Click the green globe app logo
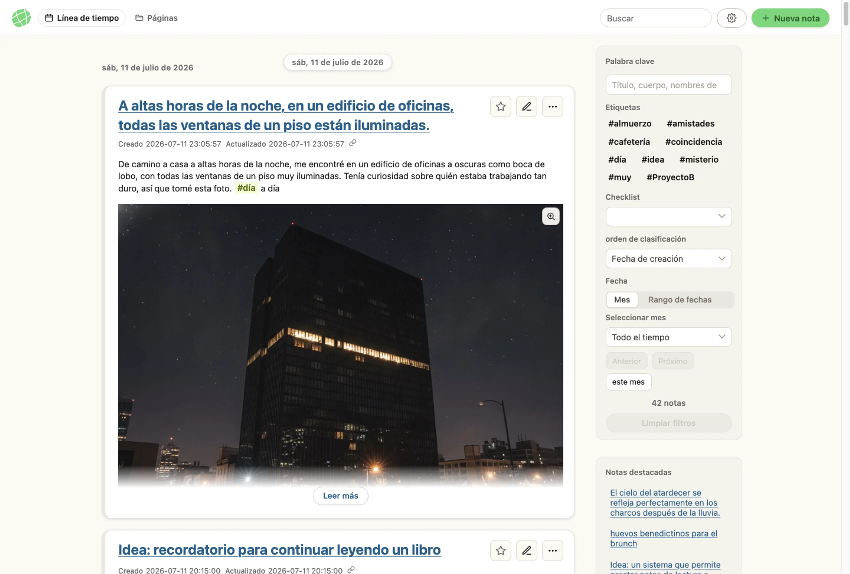850x574 pixels. (21, 18)
